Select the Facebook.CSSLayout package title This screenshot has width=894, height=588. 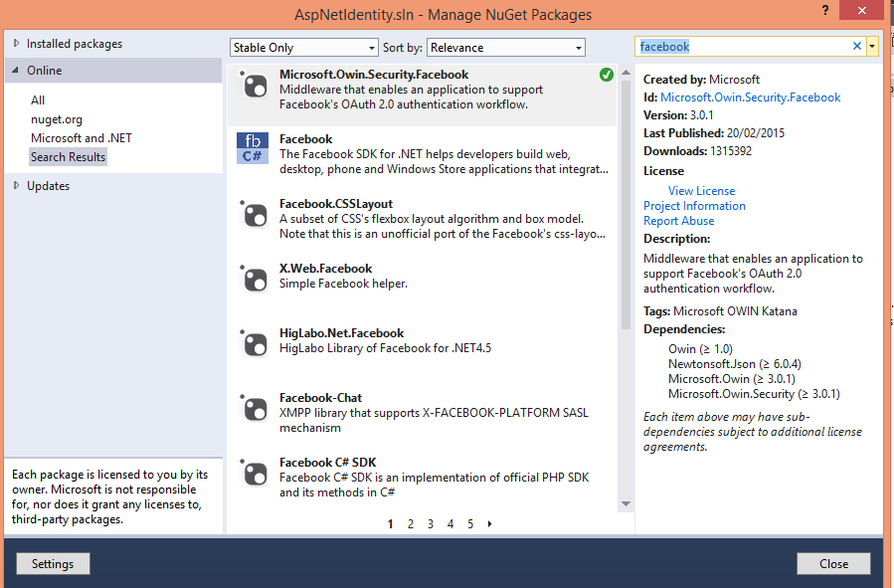[336, 204]
